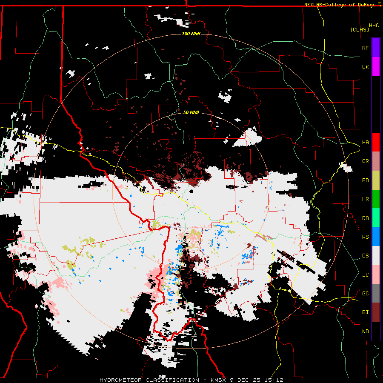Click the "GR" legend label
This screenshot has width=383, height=383.
point(365,161)
